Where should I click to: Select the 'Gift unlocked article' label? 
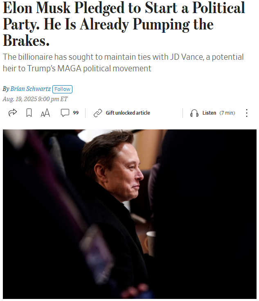coord(128,113)
